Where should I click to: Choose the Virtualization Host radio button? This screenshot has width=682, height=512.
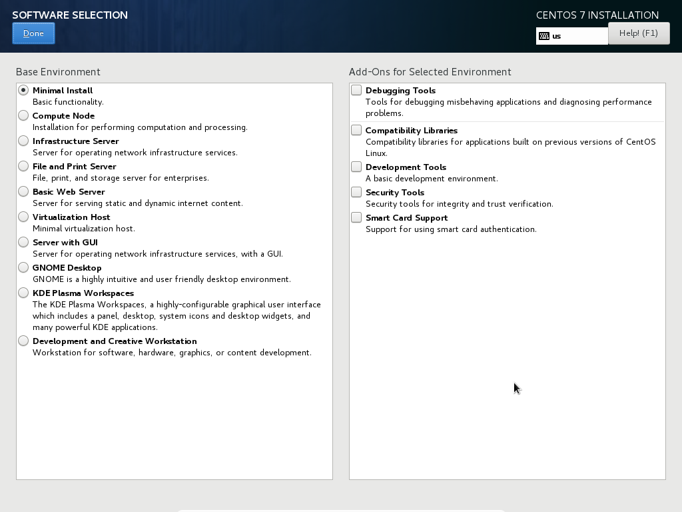point(23,217)
